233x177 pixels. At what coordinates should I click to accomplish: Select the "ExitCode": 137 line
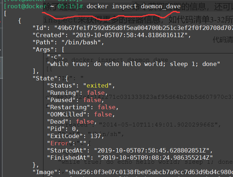coord(76,136)
